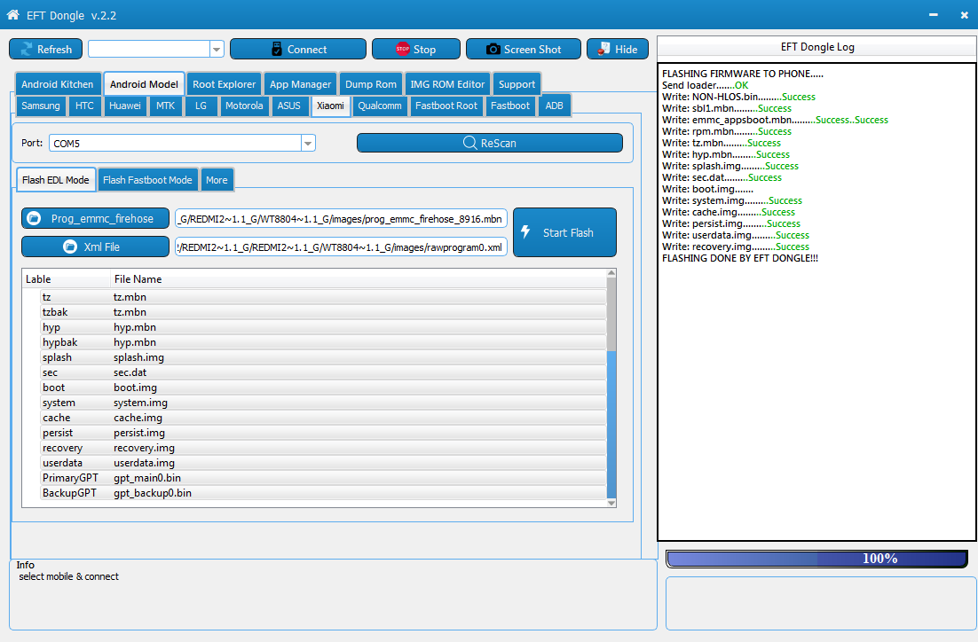Image resolution: width=978 pixels, height=642 pixels.
Task: Click the 100% progress bar
Action: pos(816,559)
